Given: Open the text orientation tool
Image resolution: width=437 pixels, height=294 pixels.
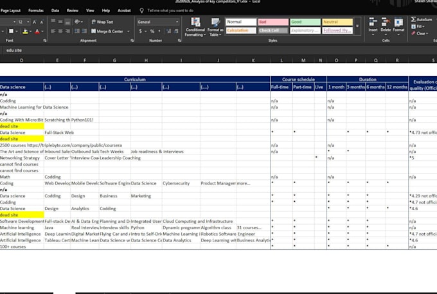Looking at the screenshot, I should click(x=78, y=22).
